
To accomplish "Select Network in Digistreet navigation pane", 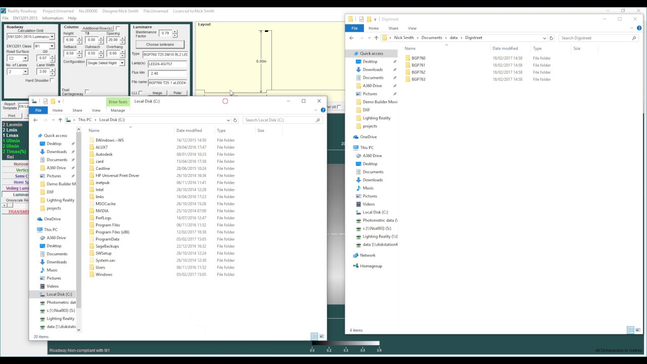I will tap(367, 255).
